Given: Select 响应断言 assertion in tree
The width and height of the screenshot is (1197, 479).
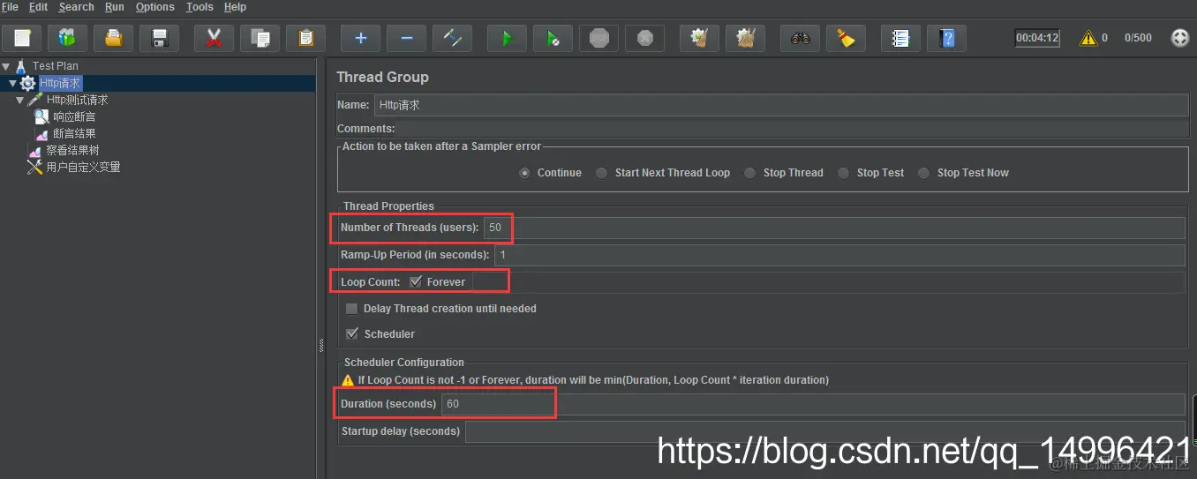Looking at the screenshot, I should coord(74,116).
